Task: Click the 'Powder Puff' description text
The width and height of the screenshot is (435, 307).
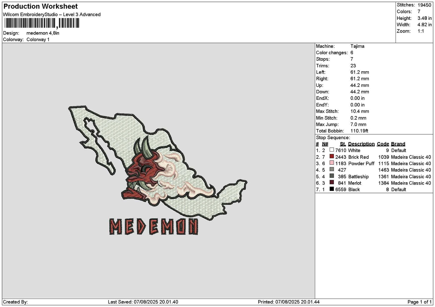Action: 361,164
